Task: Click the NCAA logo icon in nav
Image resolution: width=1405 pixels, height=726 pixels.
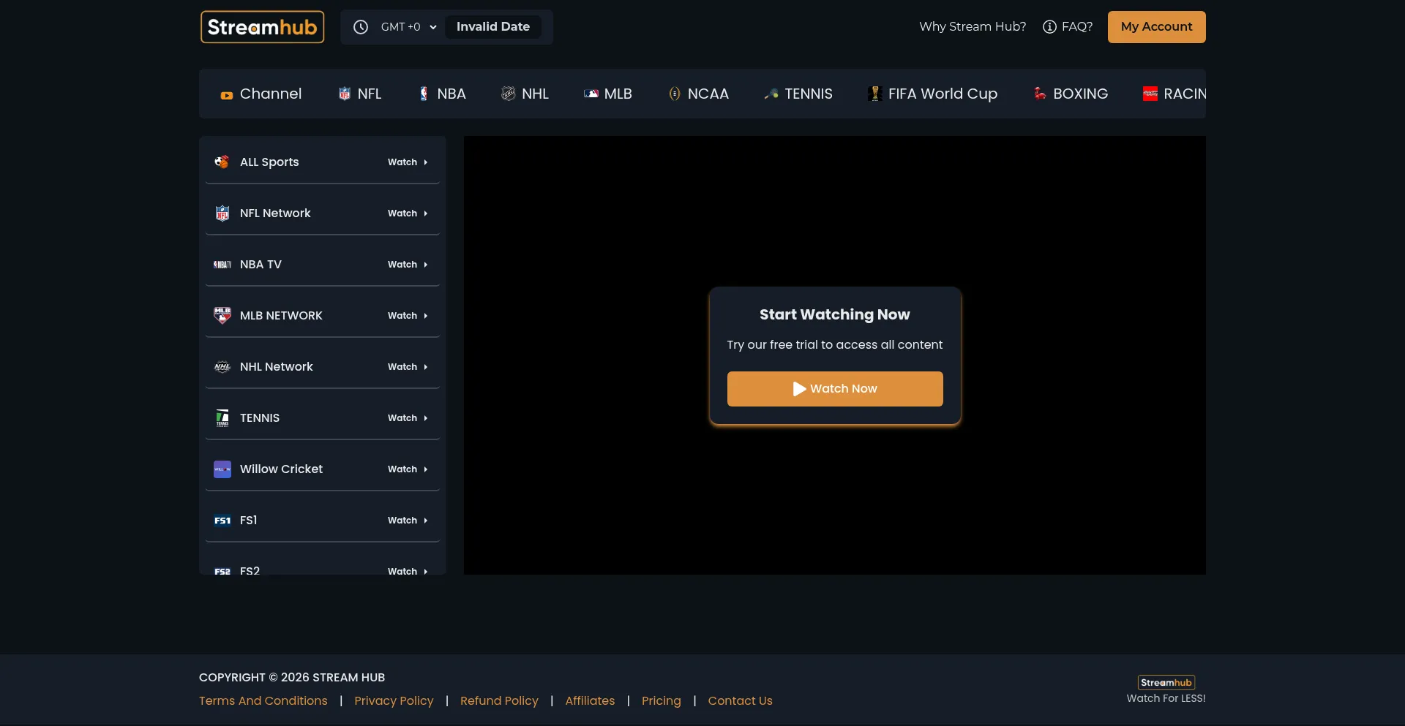Action: coord(675,94)
